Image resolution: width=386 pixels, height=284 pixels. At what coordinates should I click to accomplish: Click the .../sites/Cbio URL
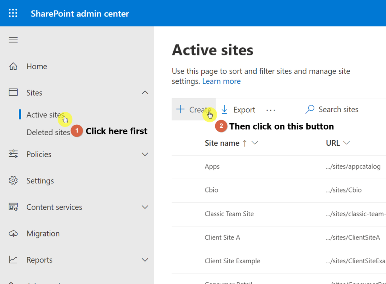click(344, 190)
